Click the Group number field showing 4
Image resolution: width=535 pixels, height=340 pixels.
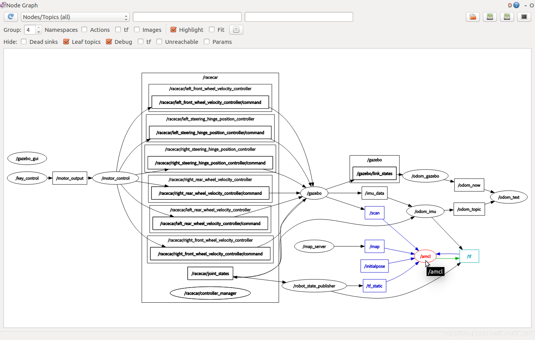pos(30,30)
